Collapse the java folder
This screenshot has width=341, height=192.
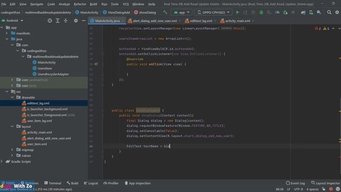click(7, 39)
